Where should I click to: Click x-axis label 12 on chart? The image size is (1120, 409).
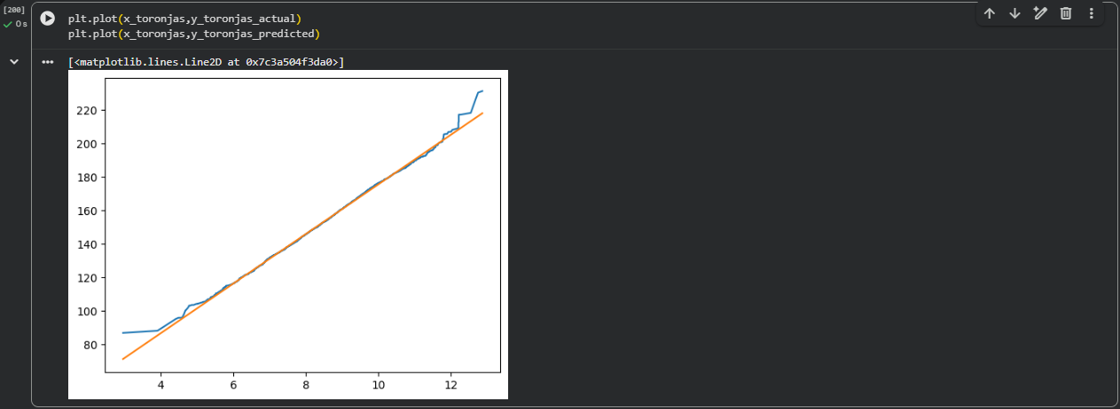pyautogui.click(x=450, y=385)
